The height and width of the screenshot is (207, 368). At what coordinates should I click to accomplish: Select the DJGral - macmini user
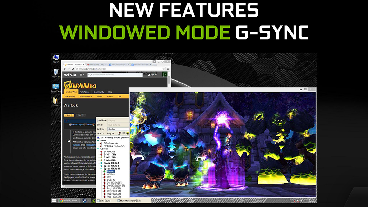(x=111, y=143)
